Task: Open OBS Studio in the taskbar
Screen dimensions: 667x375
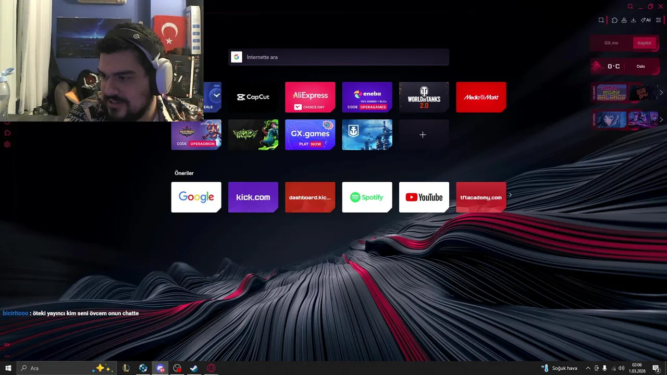Action: (177, 368)
